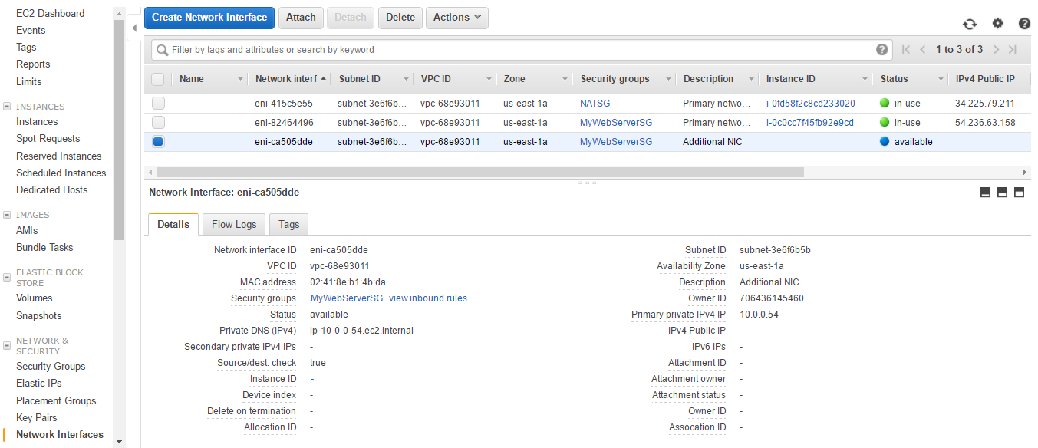1038x448 pixels.
Task: Refresh the network interfaces list
Action: point(970,24)
